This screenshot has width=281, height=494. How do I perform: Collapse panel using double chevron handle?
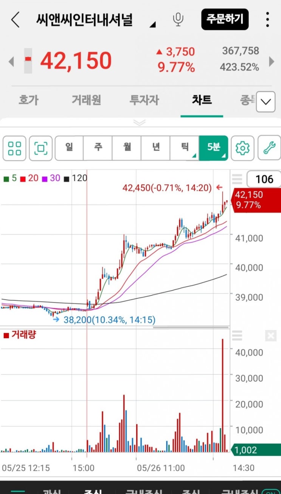click(x=140, y=123)
